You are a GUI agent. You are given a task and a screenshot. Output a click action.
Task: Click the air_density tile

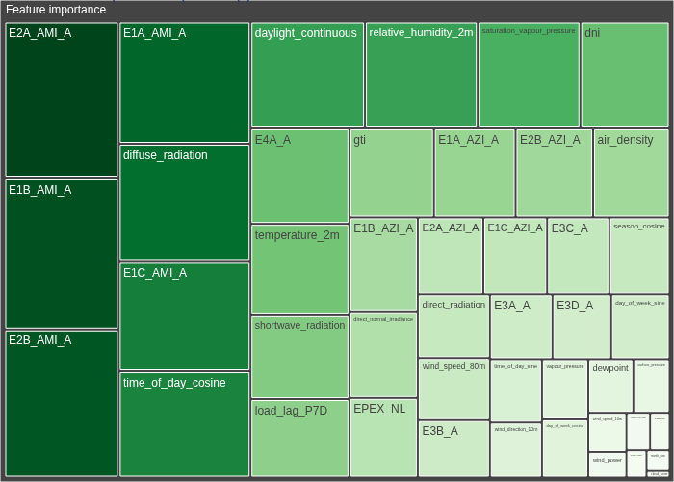pyautogui.click(x=631, y=173)
